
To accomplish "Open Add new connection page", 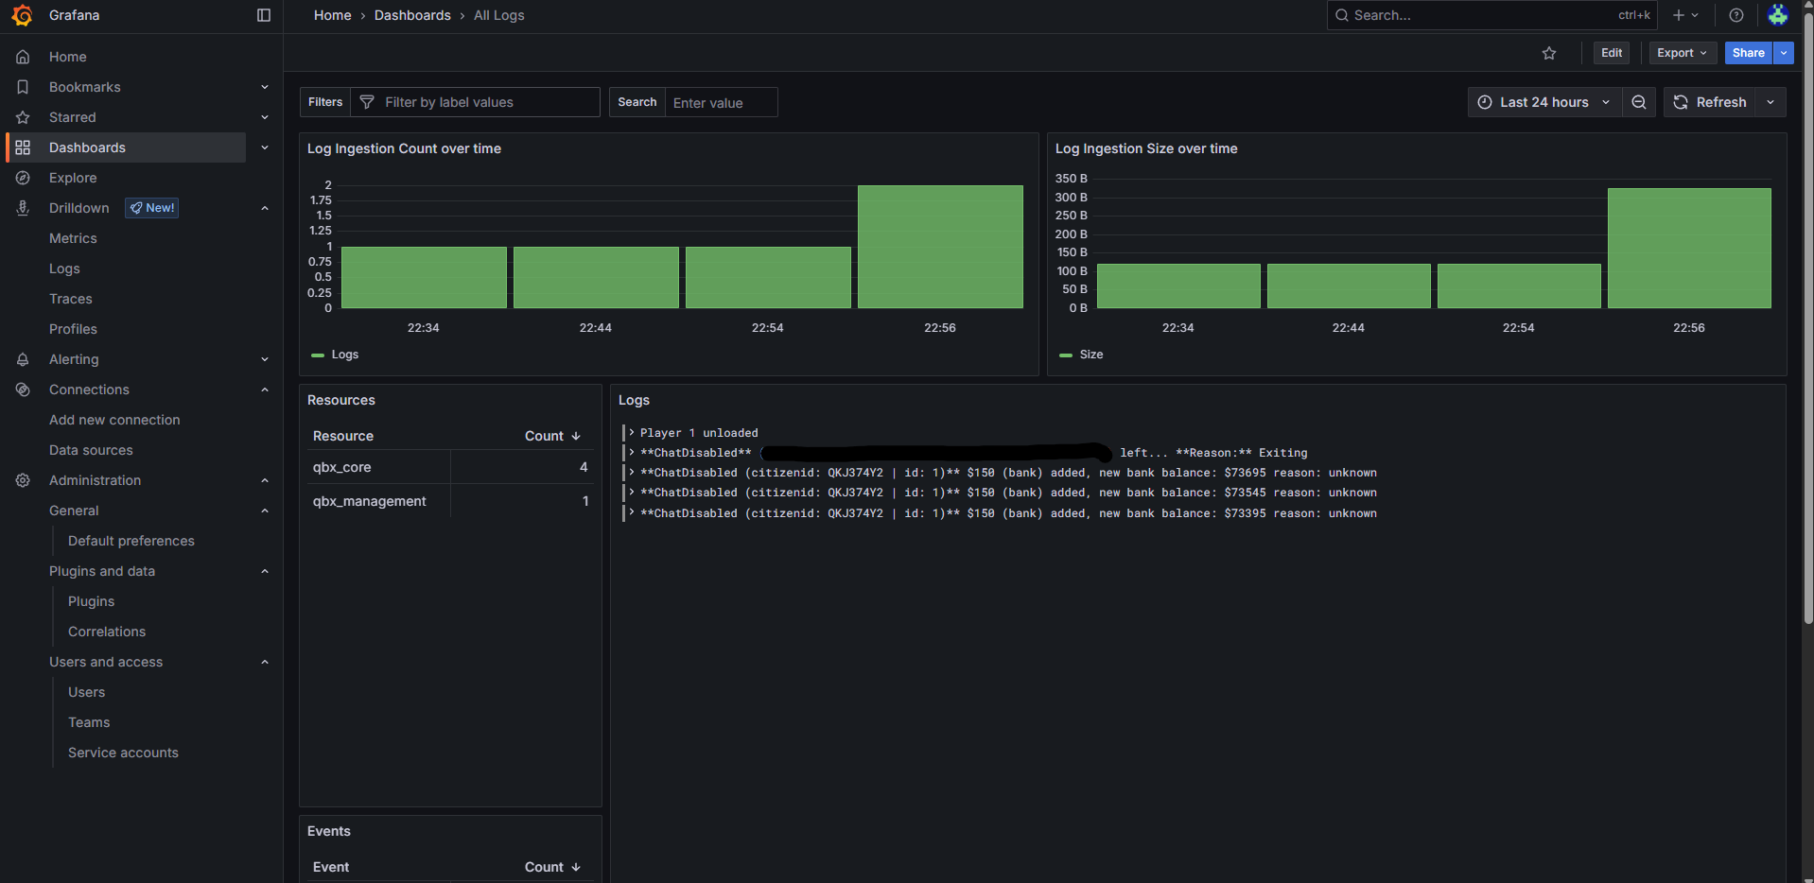I will 114,420.
